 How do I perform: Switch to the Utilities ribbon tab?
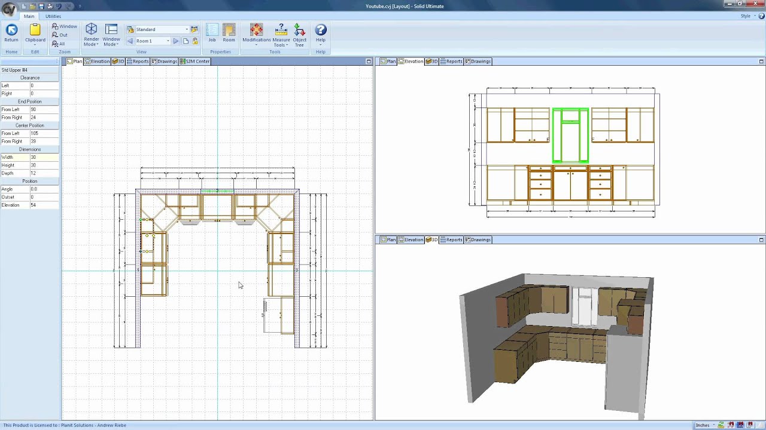point(53,16)
